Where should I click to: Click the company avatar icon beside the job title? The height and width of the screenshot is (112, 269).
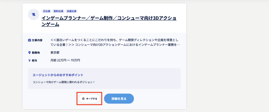(34, 14)
